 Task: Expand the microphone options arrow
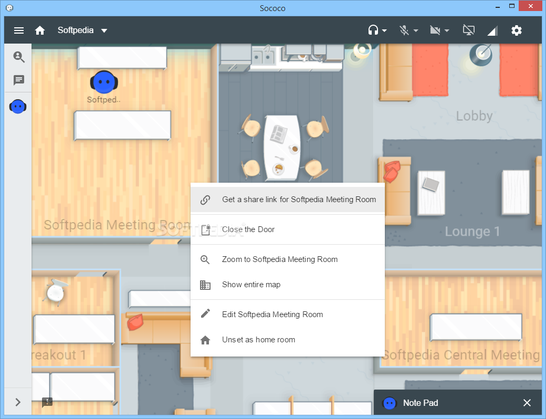[416, 30]
